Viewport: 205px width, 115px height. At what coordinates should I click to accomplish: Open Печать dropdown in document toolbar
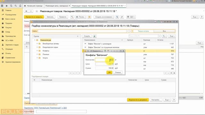[x=81, y=17]
